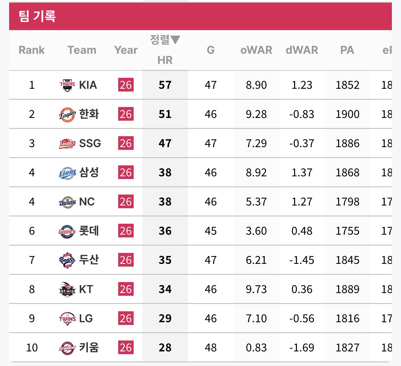The image size is (401, 366).
Task: Sort by the G column header
Action: click(211, 50)
